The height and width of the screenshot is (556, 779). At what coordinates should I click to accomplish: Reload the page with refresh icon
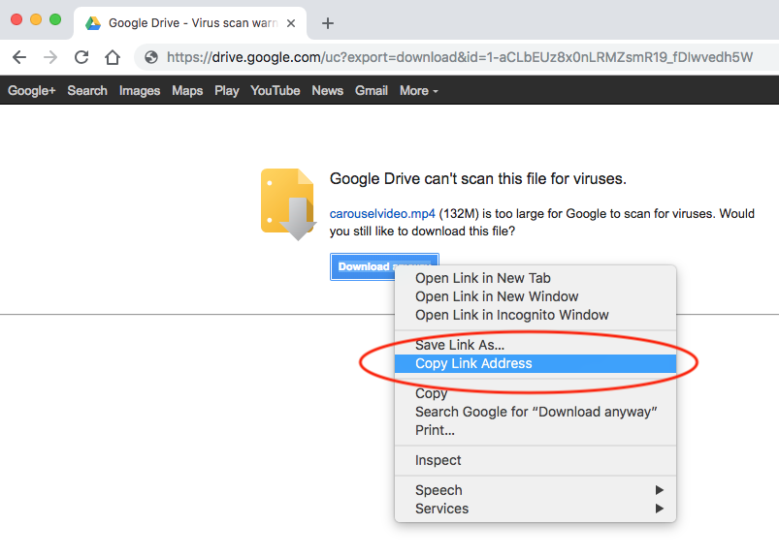coord(81,57)
